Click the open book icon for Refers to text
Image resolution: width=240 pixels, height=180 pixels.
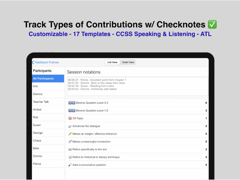pos(70,149)
